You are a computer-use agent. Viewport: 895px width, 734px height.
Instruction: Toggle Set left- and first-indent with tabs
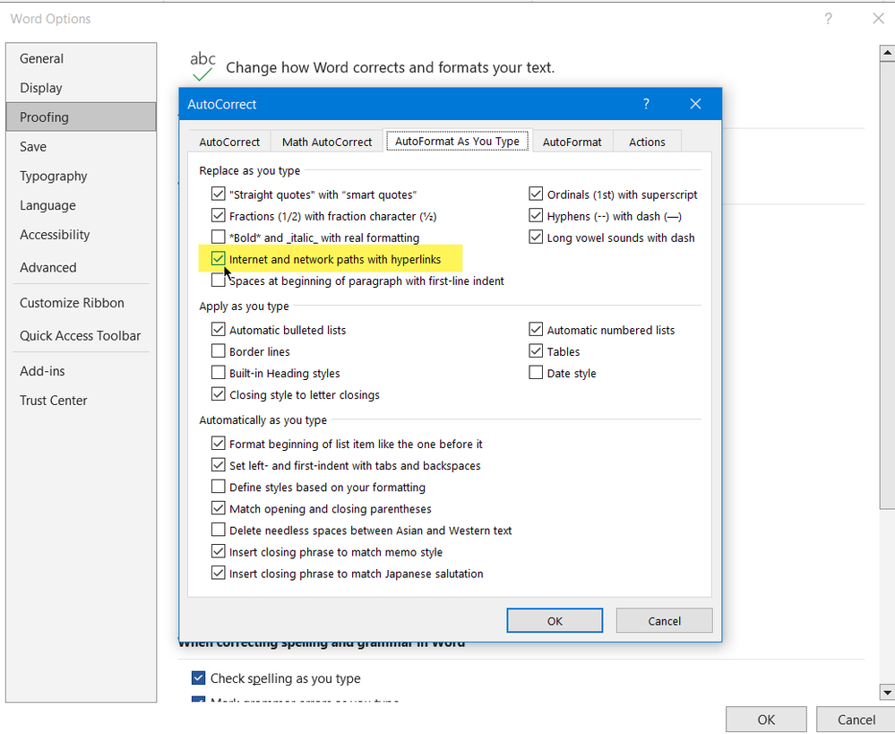coord(218,465)
